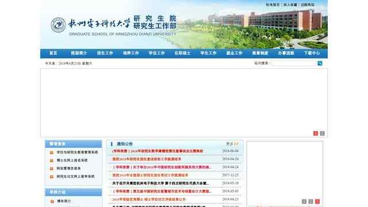Image resolution: width=368 pixels, height=207 pixels.
Task: Open 下载中心 navigation item
Action: coord(312,53)
